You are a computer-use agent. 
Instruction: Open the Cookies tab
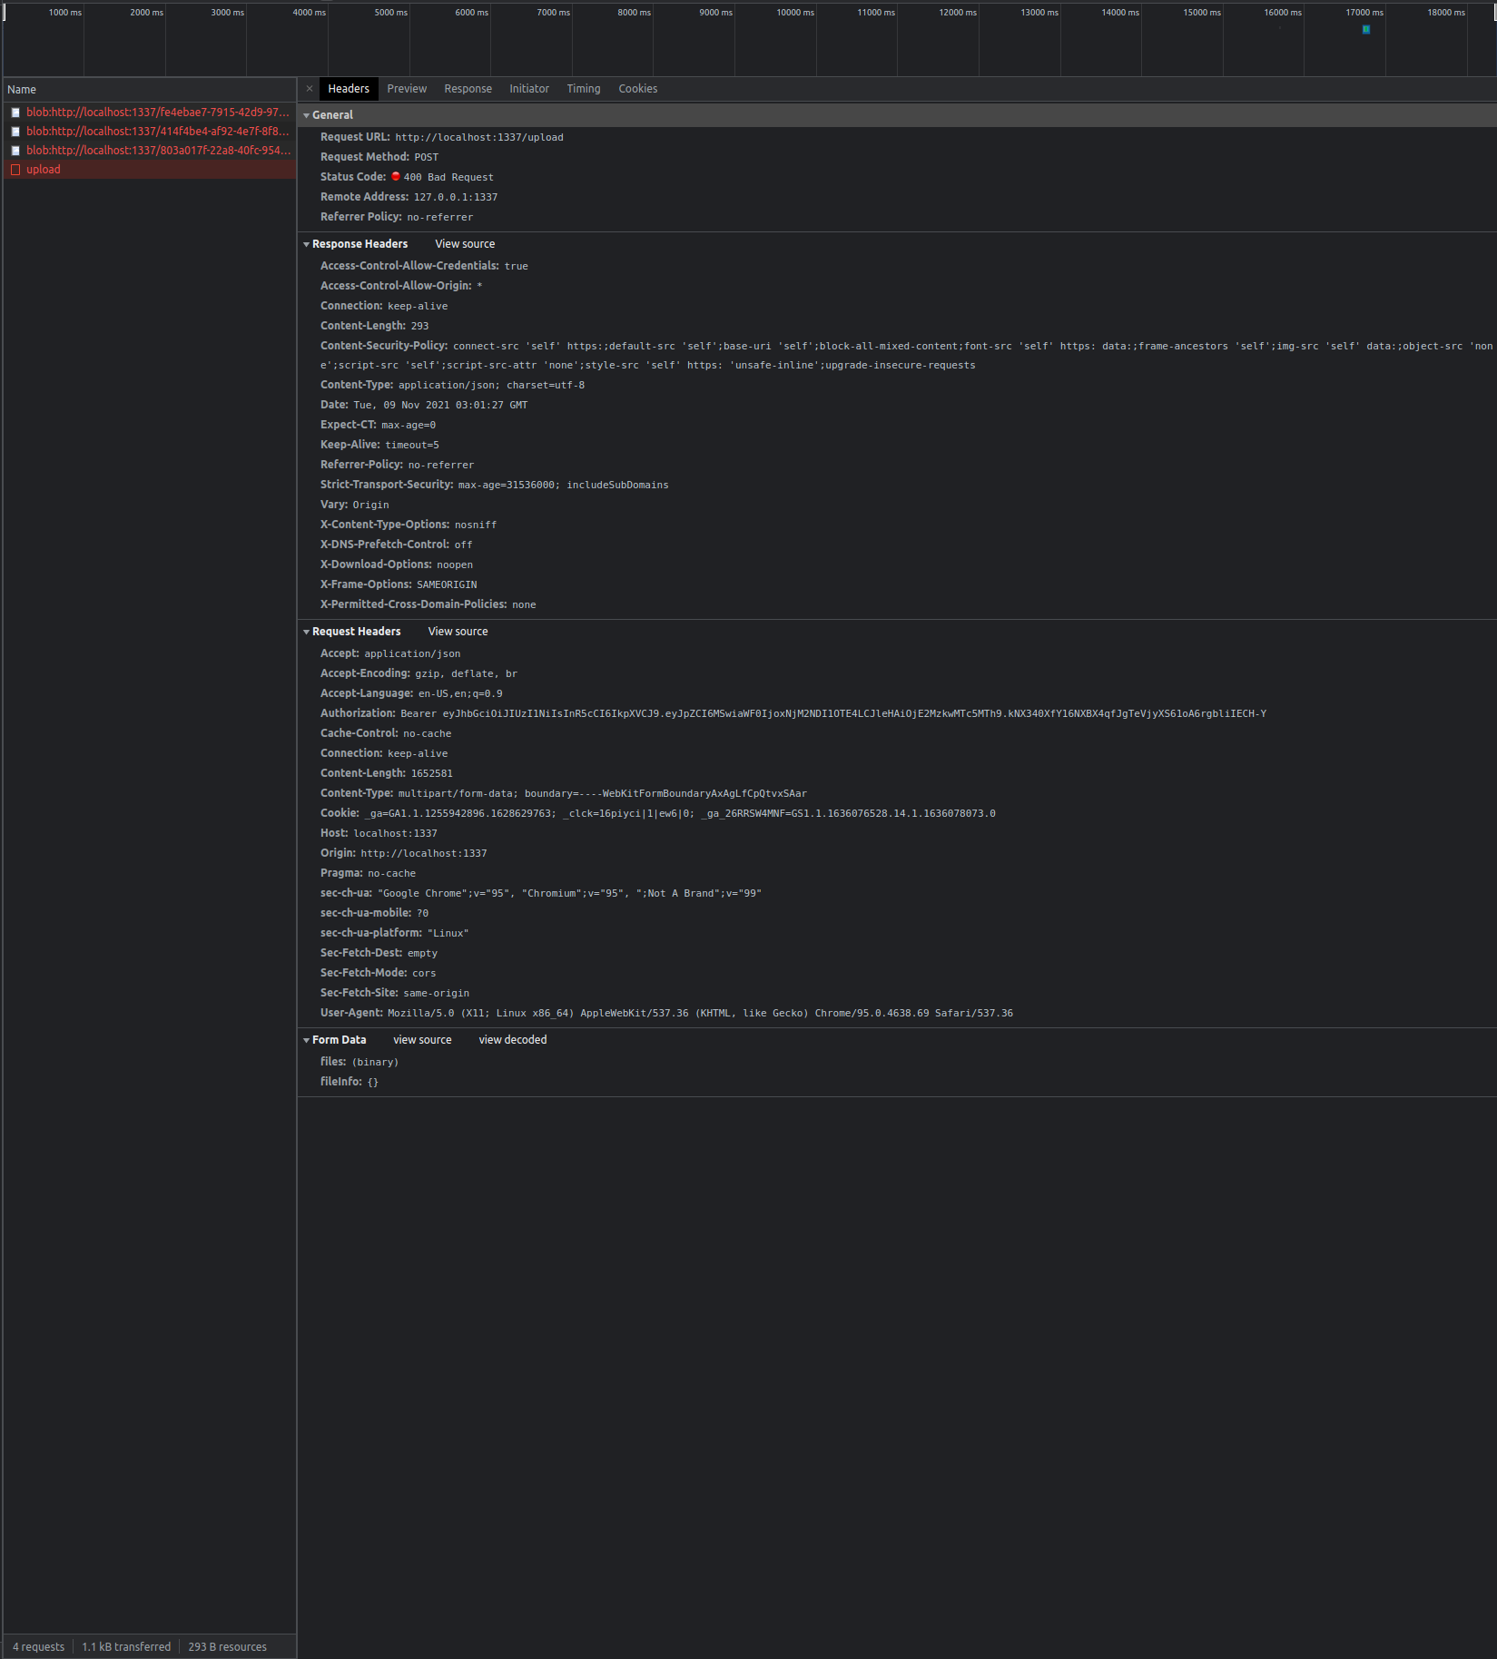pos(638,89)
